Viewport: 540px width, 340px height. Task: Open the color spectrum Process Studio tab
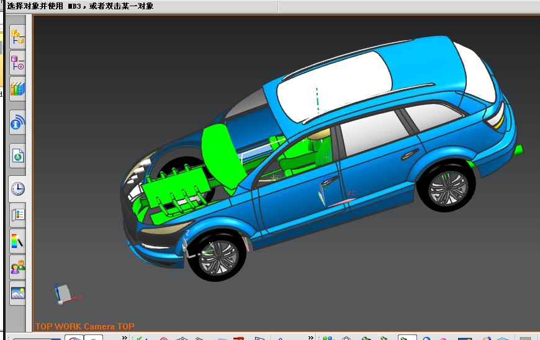[17, 242]
